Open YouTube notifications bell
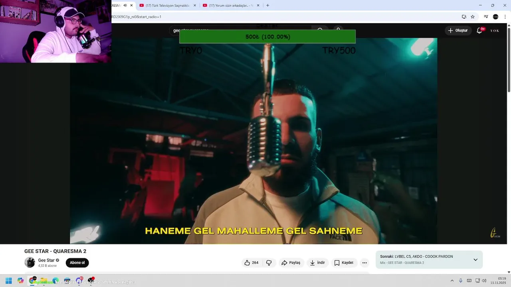 [x=479, y=30]
